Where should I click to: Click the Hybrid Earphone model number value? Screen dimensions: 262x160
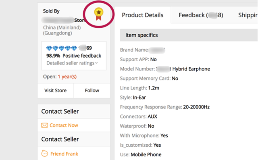point(183,69)
